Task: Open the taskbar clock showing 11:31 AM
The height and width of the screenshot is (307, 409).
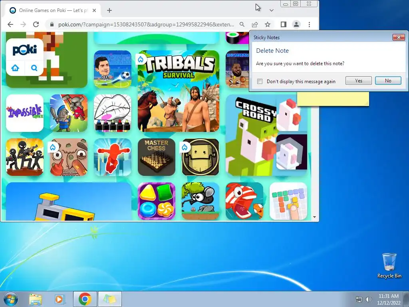Action: pyautogui.click(x=388, y=299)
